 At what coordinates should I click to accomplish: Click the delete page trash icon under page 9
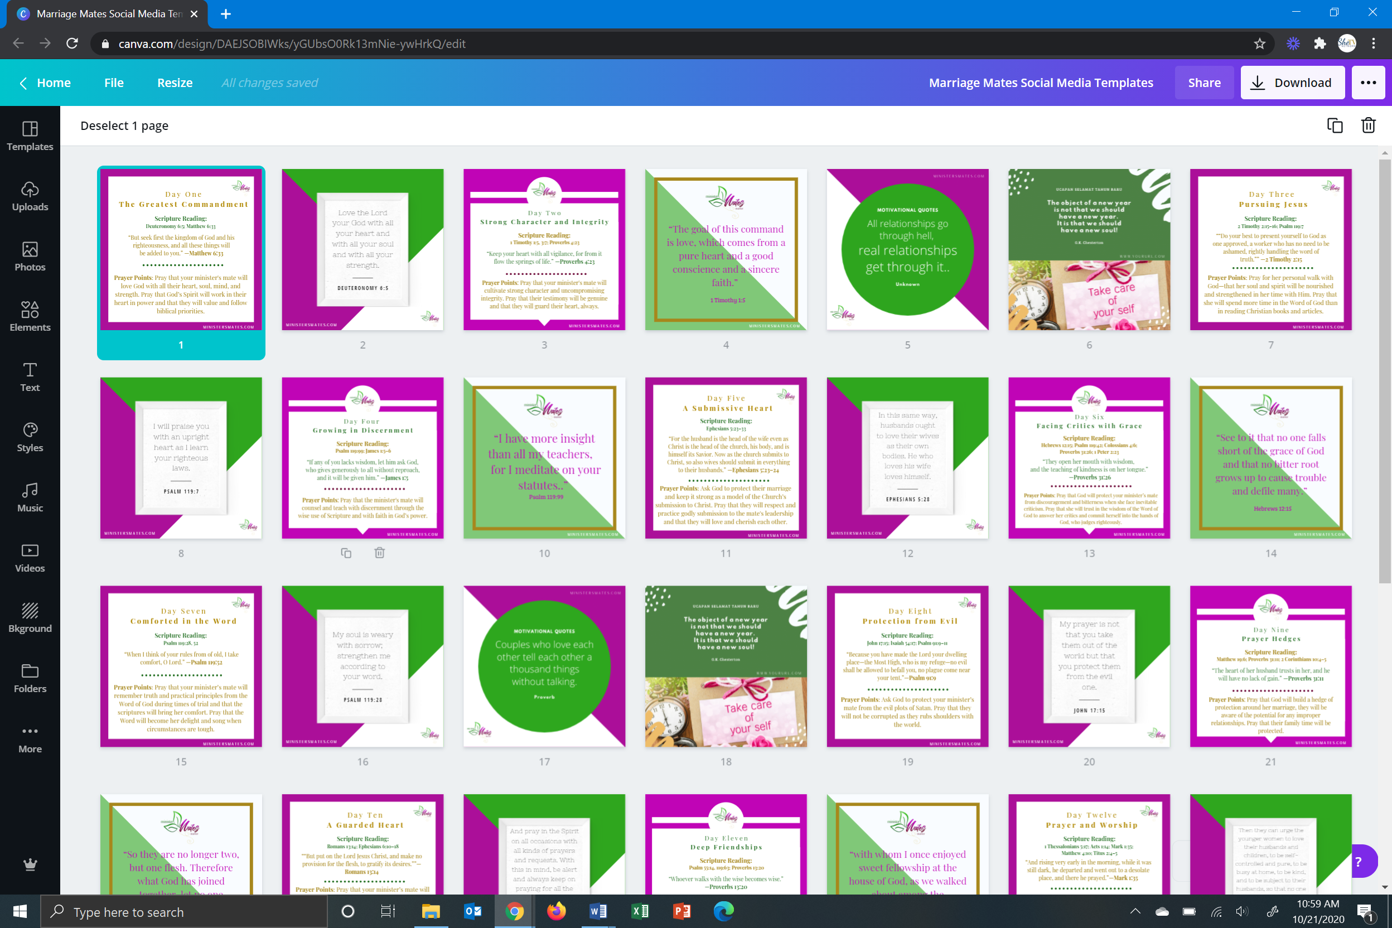click(x=379, y=553)
